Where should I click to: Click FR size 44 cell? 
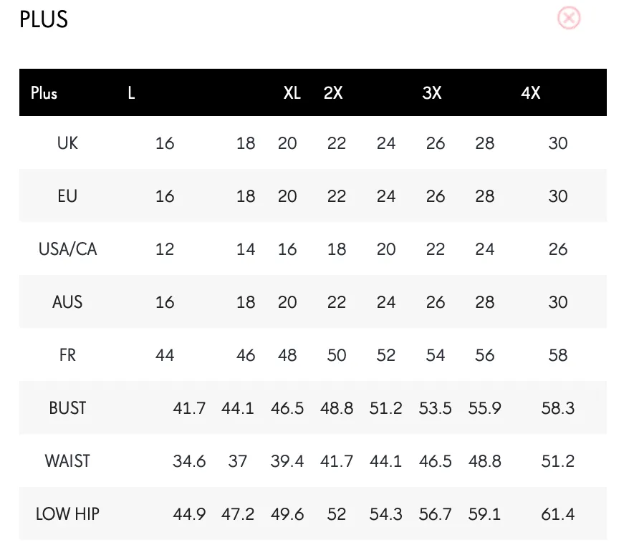pos(165,355)
